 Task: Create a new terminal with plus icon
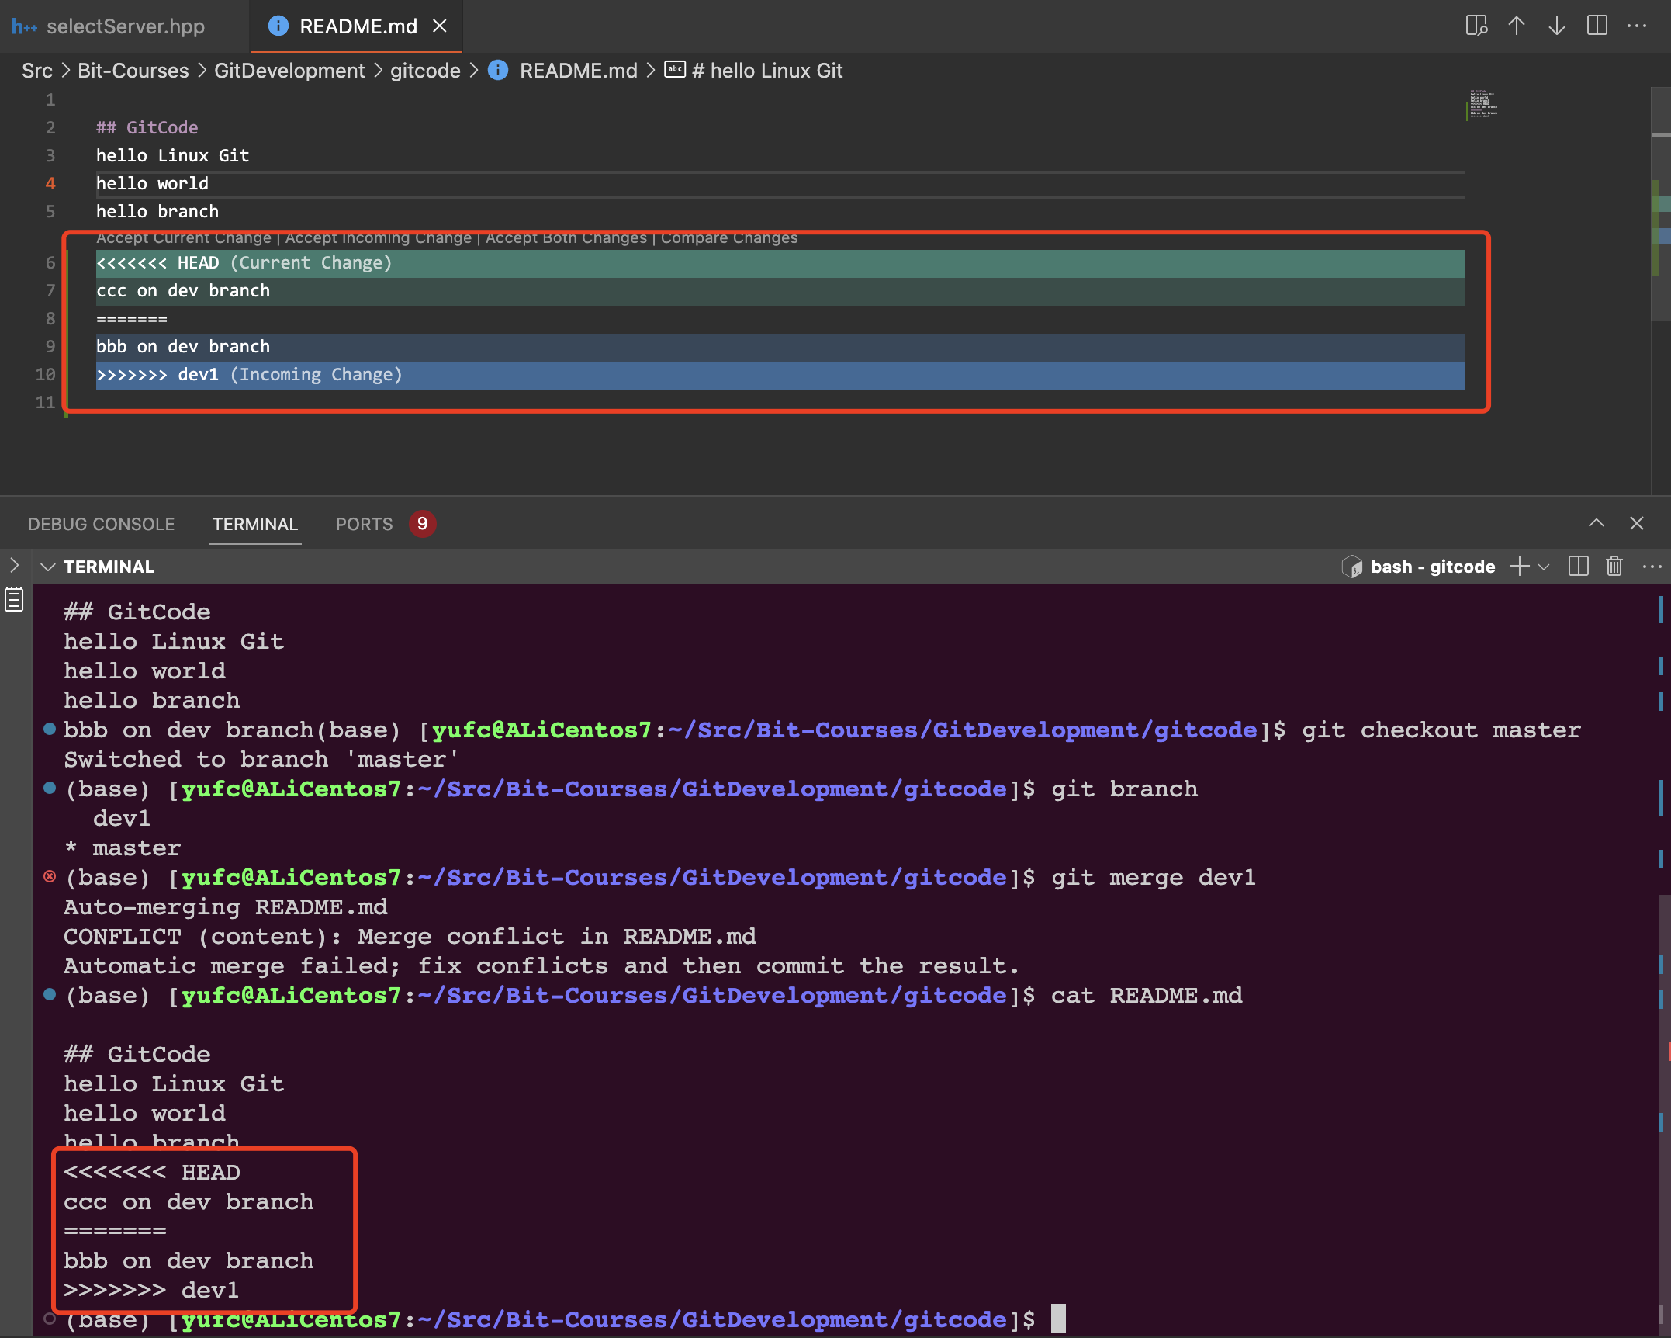1520,566
